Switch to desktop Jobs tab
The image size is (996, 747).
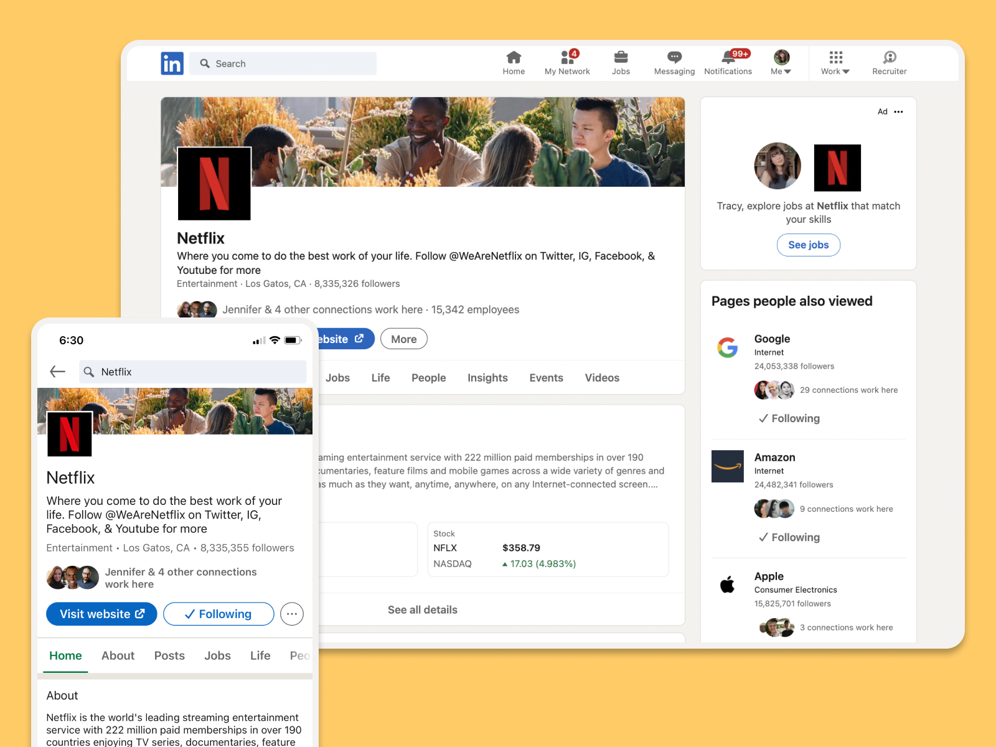pos(337,378)
